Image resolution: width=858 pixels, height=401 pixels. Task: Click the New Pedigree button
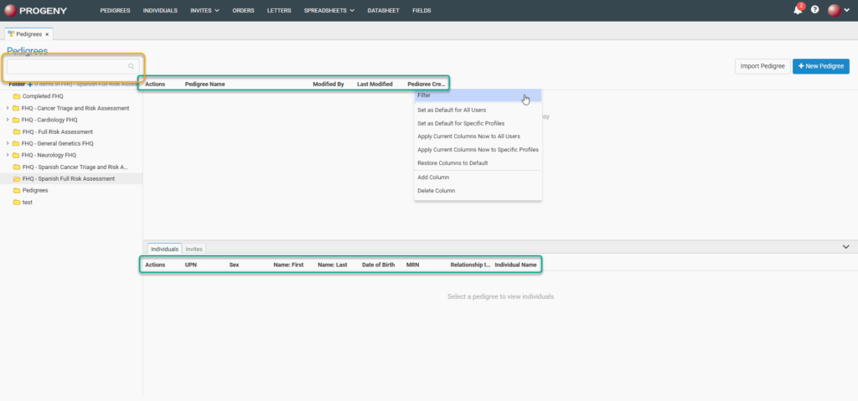pos(820,65)
